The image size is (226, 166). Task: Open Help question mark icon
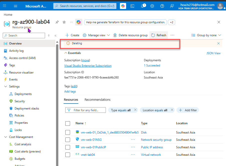click(x=162, y=6)
